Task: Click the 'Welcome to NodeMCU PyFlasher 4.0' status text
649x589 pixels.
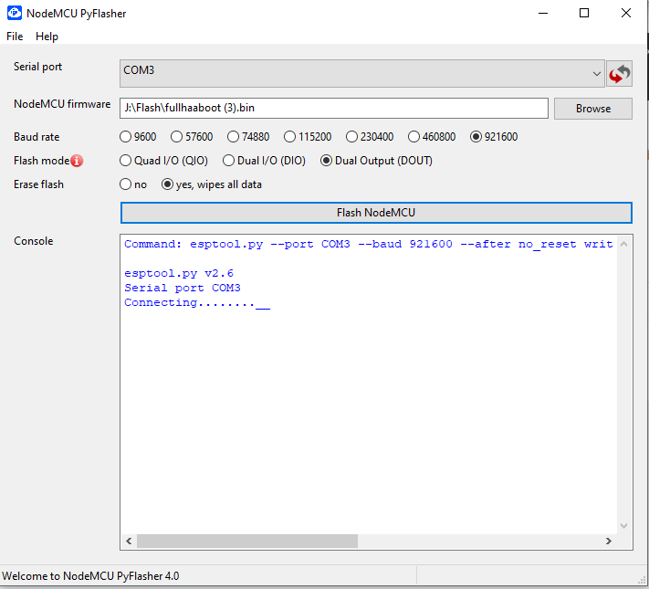Action: tap(90, 576)
